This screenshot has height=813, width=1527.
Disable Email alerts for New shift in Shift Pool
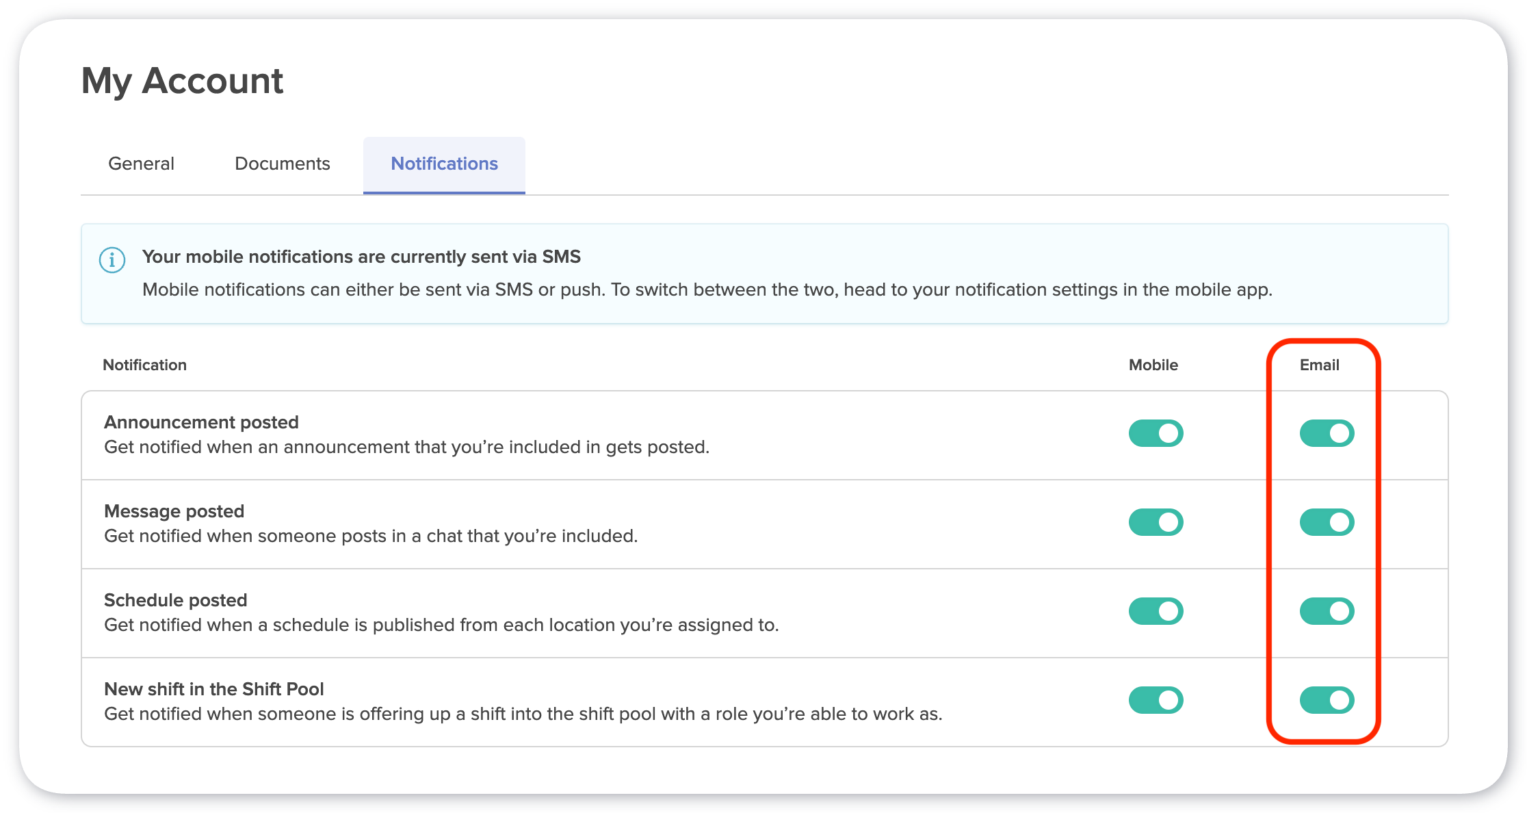[x=1326, y=699]
